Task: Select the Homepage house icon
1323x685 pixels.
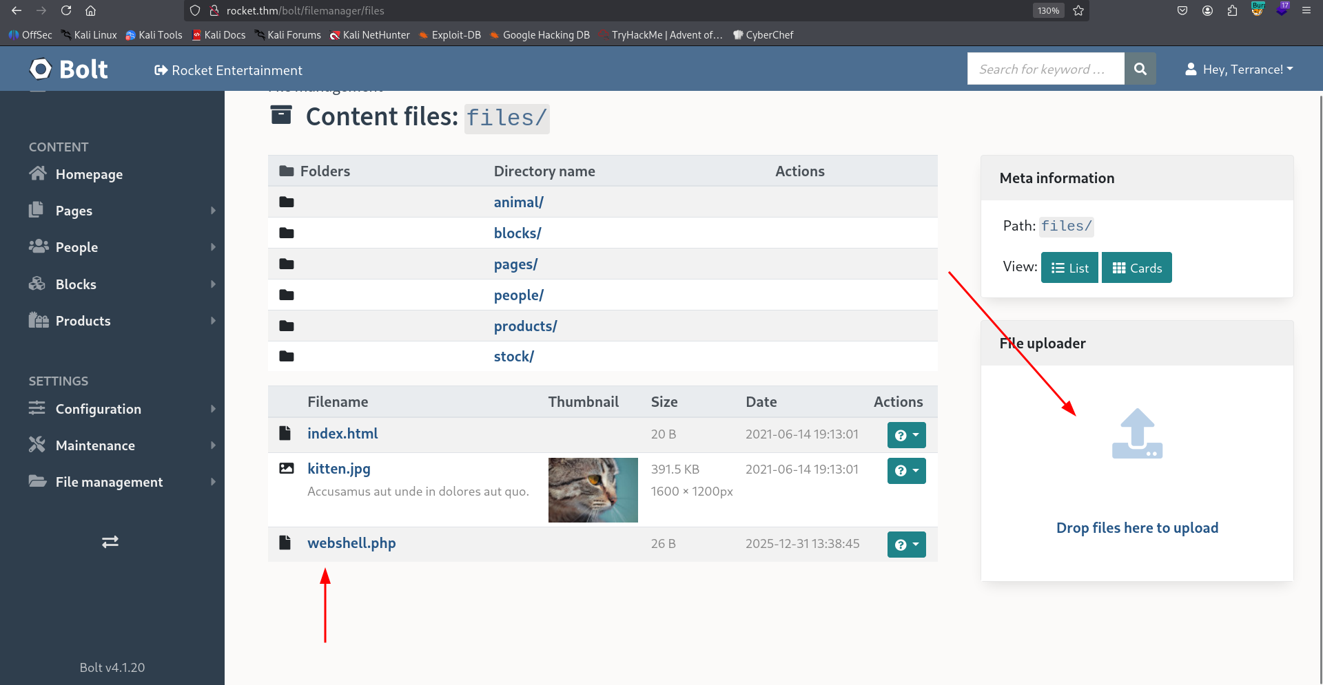Action: pyautogui.click(x=39, y=174)
